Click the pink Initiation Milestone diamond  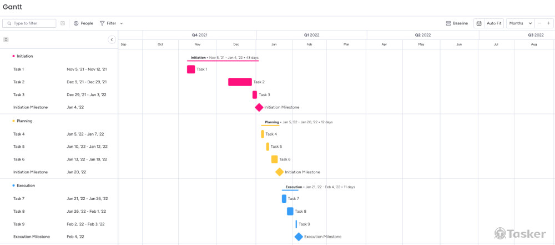[259, 107]
